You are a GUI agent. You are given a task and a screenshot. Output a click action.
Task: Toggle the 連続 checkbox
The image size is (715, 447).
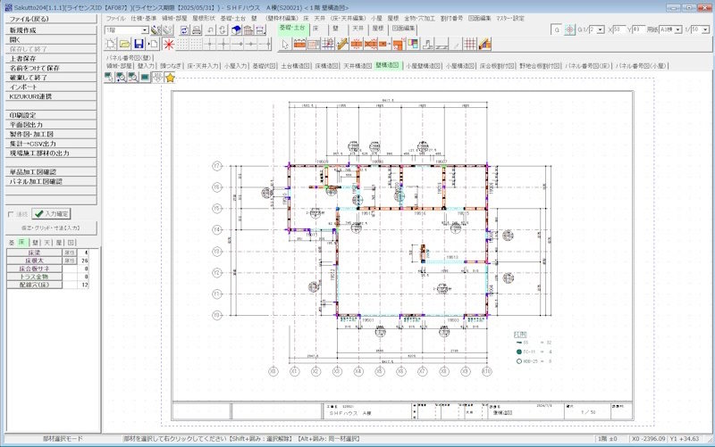pyautogui.click(x=11, y=214)
